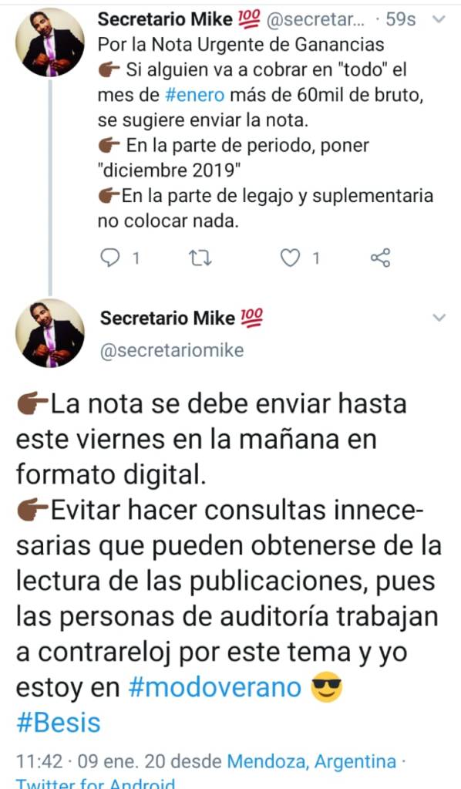Open the share icon on first tweet
Viewport: 461px width, 789px height.
[x=380, y=258]
